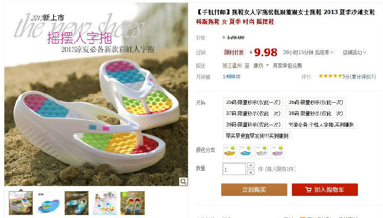This screenshot has width=383, height=218.
Task: View the last thumbnail with top-down sandals
Action: [x=133, y=204]
